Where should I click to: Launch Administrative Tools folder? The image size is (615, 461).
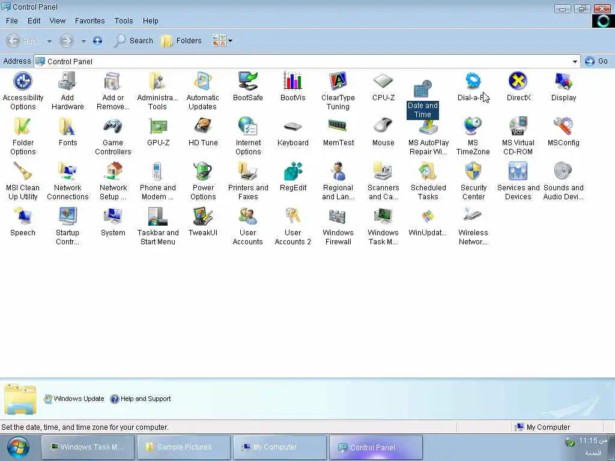pyautogui.click(x=158, y=91)
